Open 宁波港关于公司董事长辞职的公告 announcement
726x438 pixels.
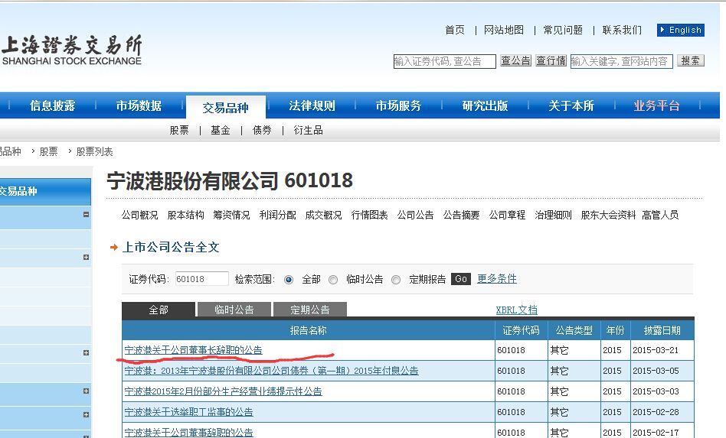click(x=193, y=350)
